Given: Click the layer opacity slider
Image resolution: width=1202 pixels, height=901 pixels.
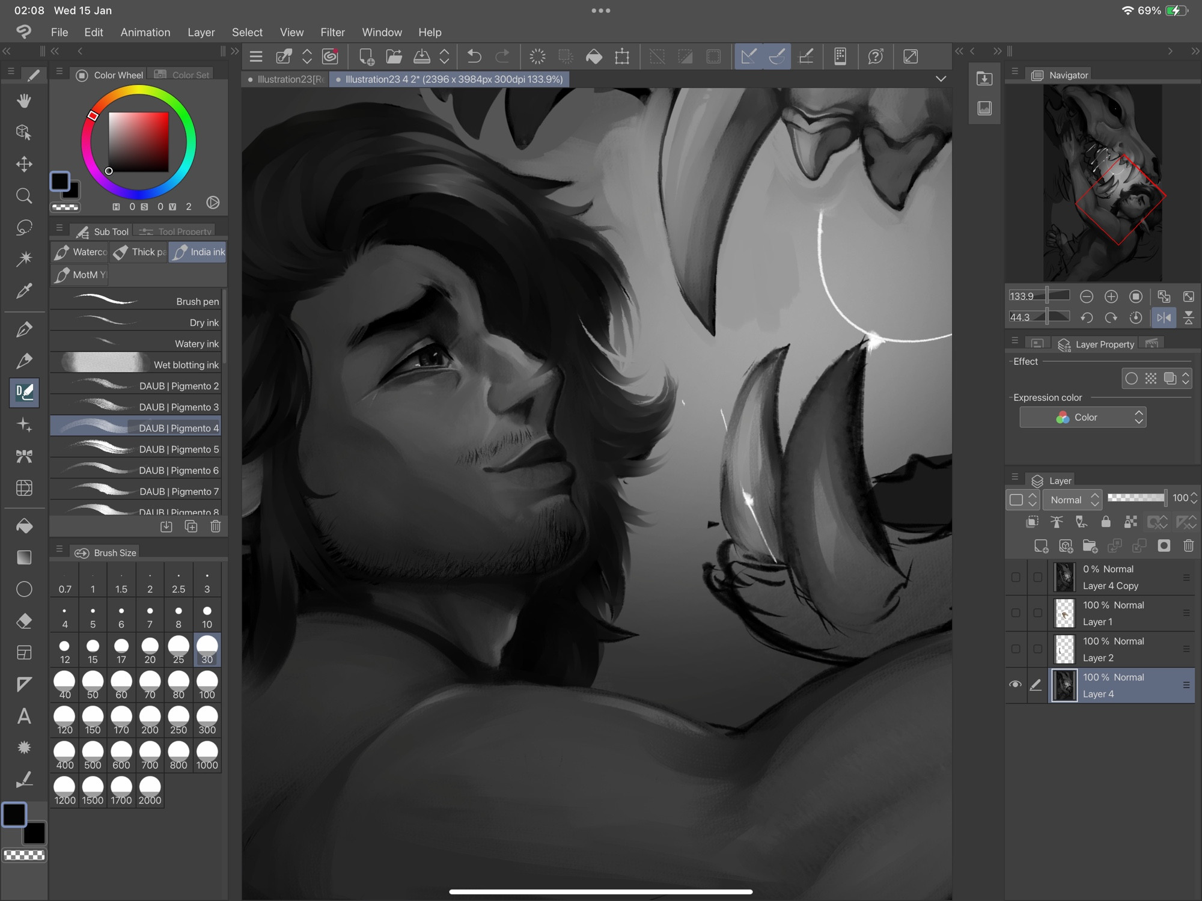Looking at the screenshot, I should (x=1136, y=498).
